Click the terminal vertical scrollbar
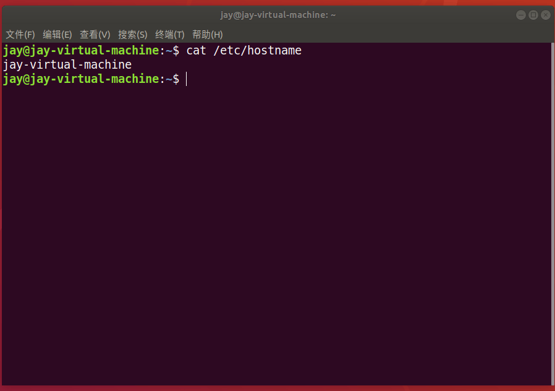 pos(553,214)
